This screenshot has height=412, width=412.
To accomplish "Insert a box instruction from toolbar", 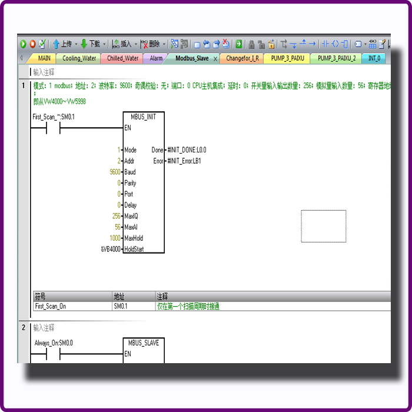I will point(344,44).
